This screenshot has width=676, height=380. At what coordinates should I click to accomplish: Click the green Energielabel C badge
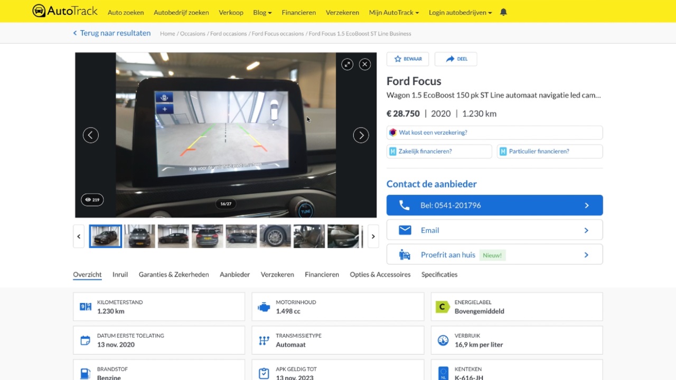443,306
